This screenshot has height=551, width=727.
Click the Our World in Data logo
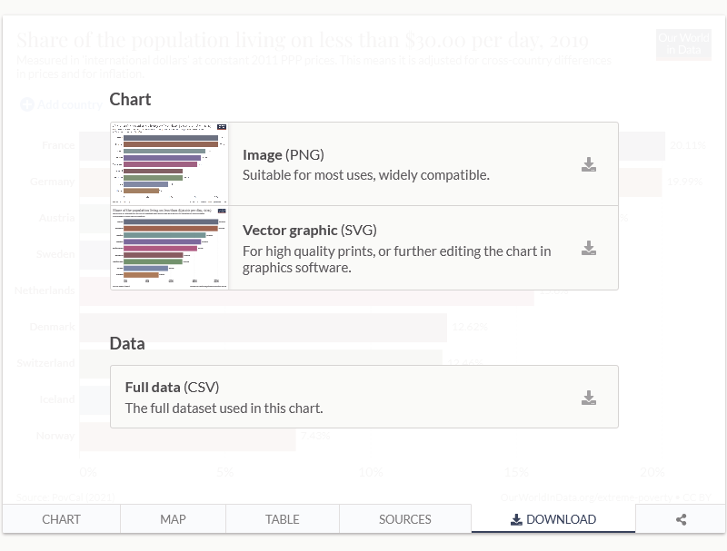tap(682, 44)
